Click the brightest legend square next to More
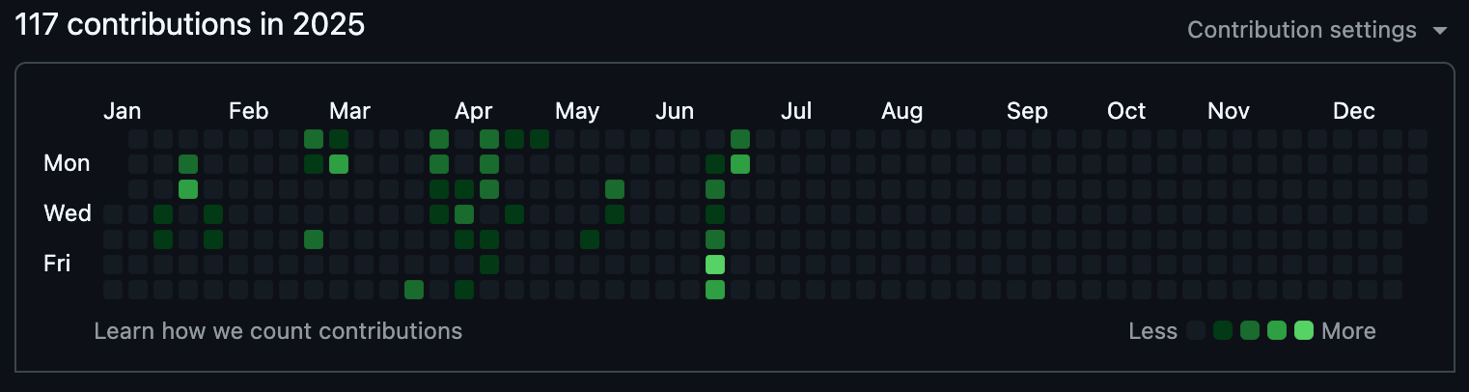 pos(1304,331)
